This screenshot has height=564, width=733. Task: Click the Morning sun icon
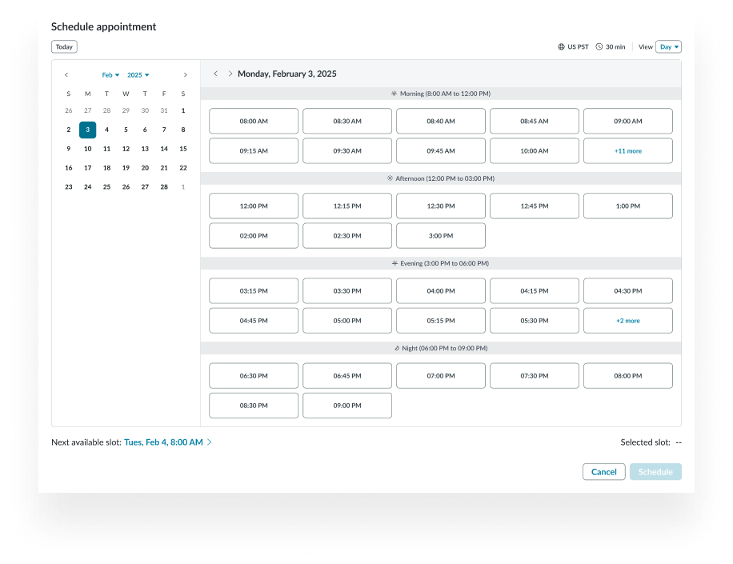coord(394,94)
